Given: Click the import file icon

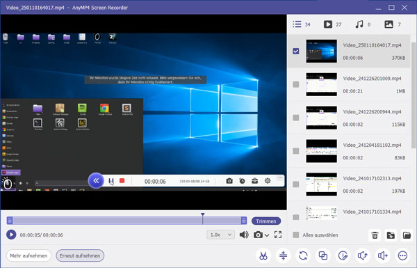Looking at the screenshot, I should tap(391, 235).
